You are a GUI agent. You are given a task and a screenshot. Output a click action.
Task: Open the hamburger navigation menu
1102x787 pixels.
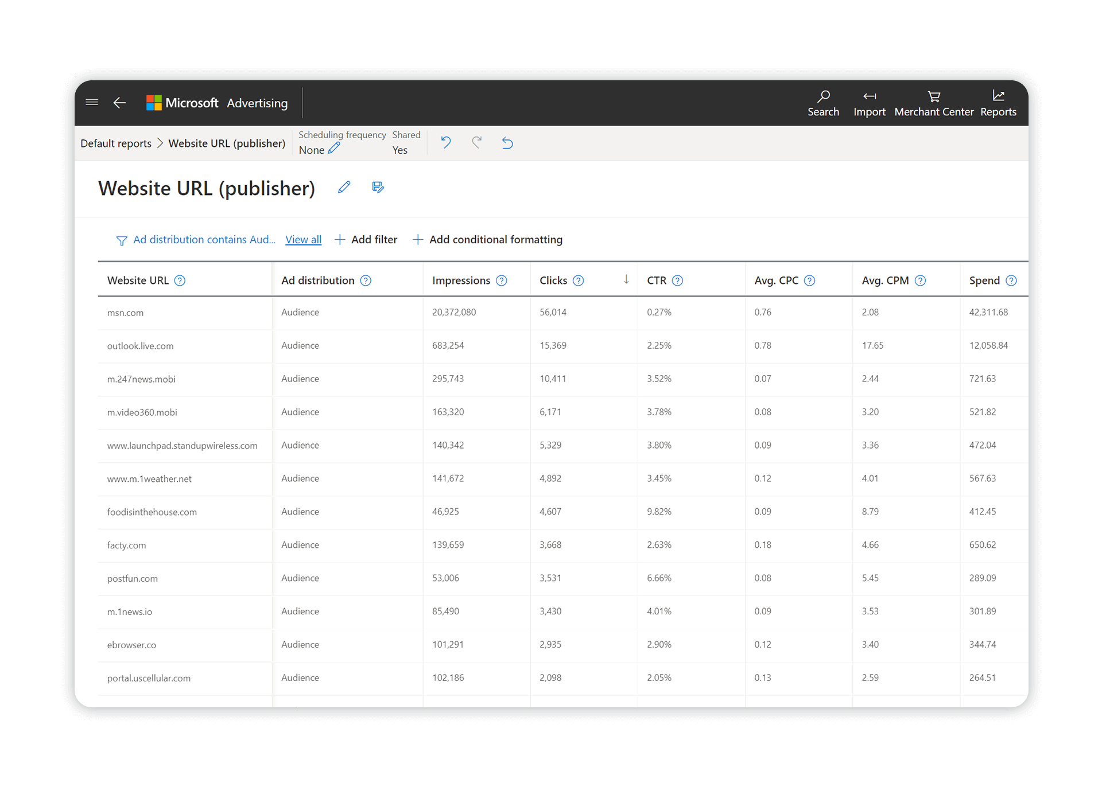(x=92, y=102)
